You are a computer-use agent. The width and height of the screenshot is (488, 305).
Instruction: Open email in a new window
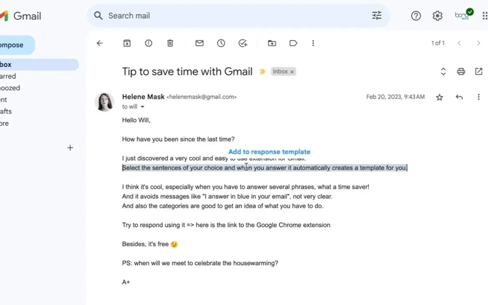point(478,71)
